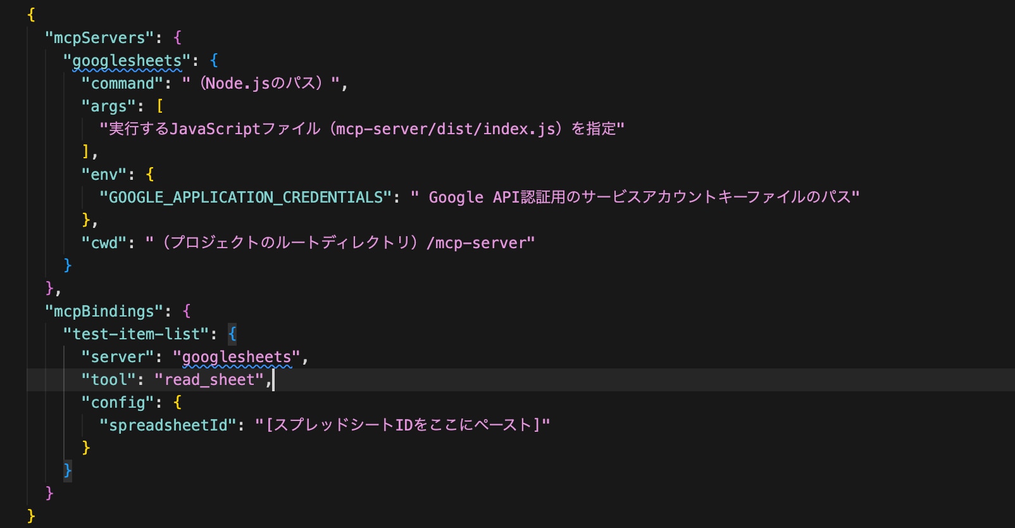Select the underlined "googlesheets" key under mcpServers
The height and width of the screenshot is (528, 1015).
(x=127, y=61)
